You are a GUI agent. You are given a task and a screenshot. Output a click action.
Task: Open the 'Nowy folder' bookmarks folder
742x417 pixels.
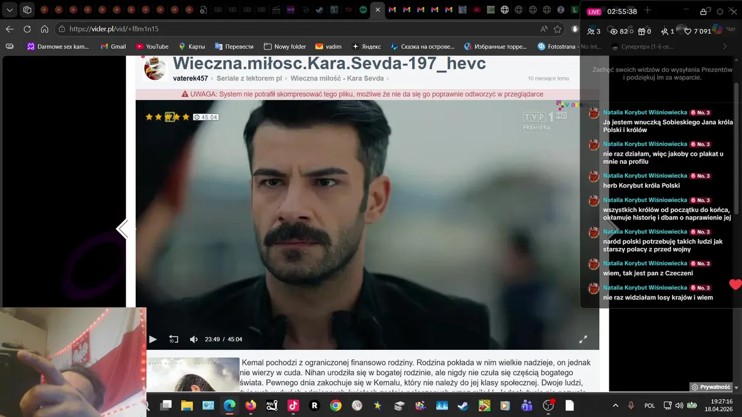coord(285,46)
